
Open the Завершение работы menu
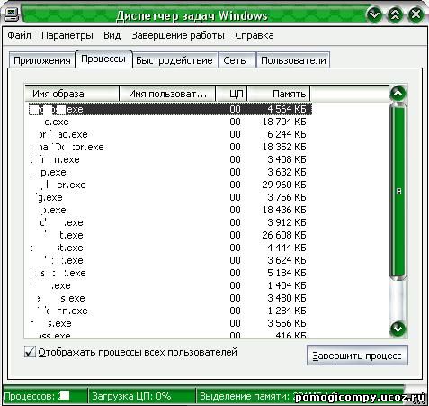point(178,35)
